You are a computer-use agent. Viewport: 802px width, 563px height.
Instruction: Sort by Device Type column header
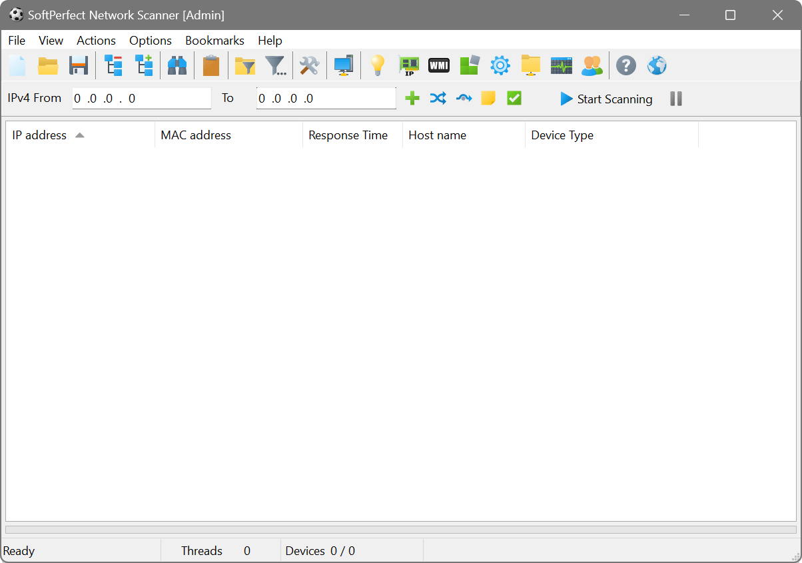coord(612,135)
